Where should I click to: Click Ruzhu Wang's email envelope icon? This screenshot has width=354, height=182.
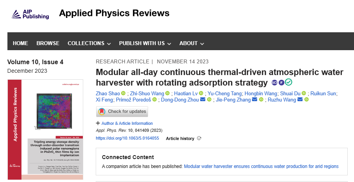tap(300, 99)
